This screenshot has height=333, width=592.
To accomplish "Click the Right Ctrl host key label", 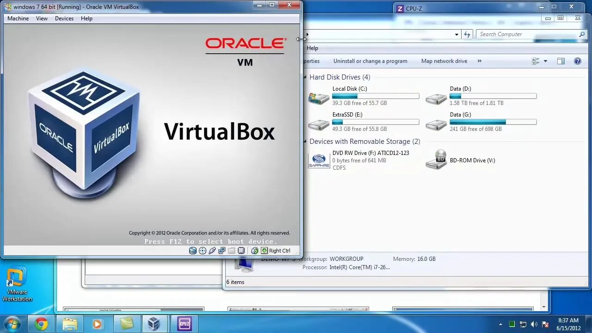I will (x=280, y=251).
